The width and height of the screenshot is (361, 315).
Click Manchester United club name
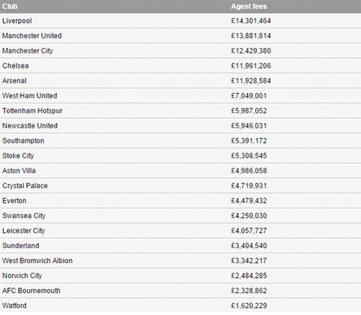[32, 35]
